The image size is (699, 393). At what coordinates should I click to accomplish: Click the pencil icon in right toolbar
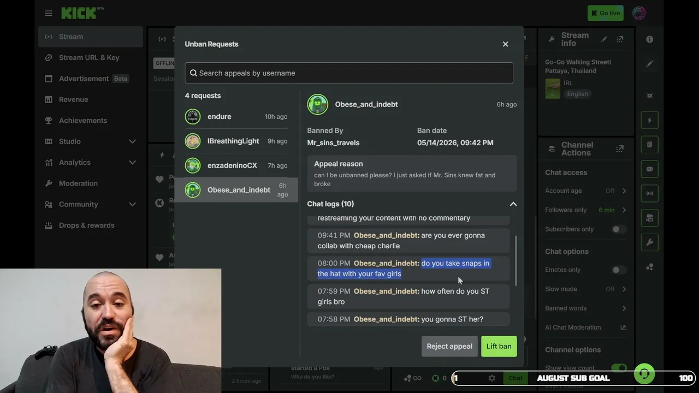point(649,64)
